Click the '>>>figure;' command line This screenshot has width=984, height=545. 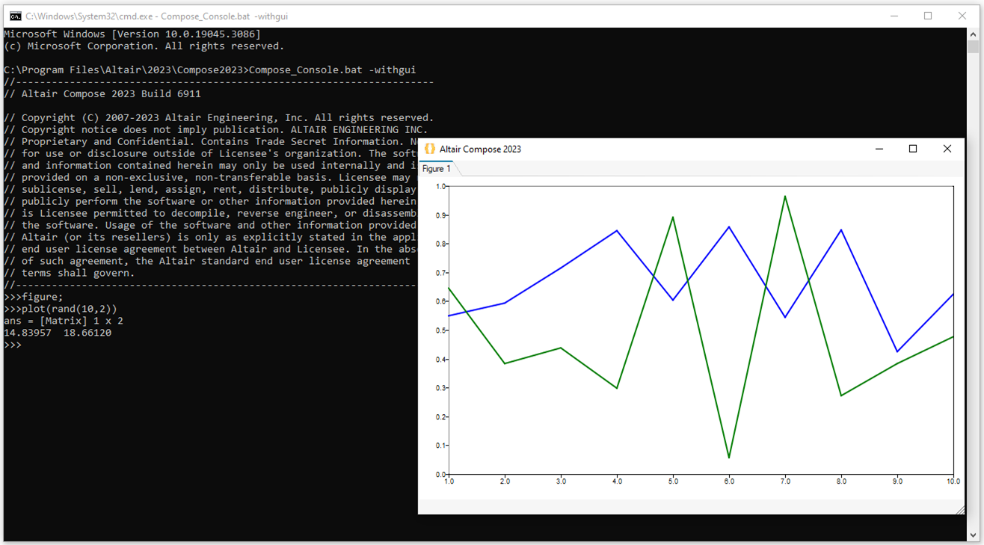click(x=34, y=297)
